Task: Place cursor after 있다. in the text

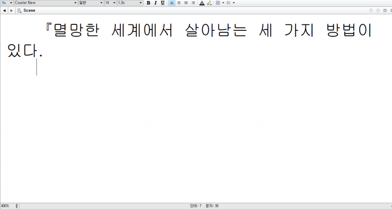Action: point(43,51)
